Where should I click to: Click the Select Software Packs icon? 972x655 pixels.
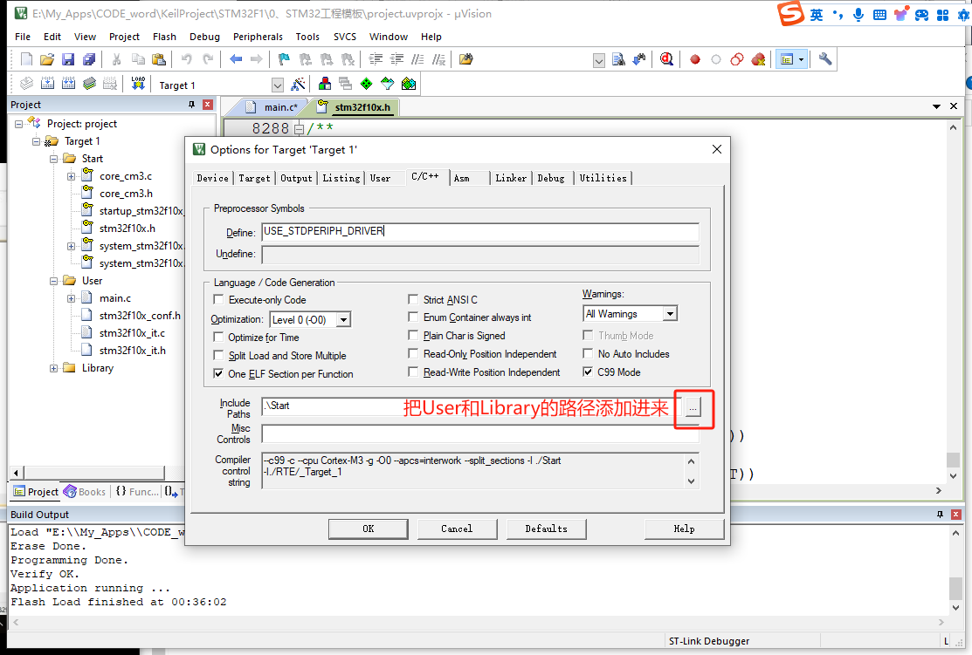click(388, 85)
